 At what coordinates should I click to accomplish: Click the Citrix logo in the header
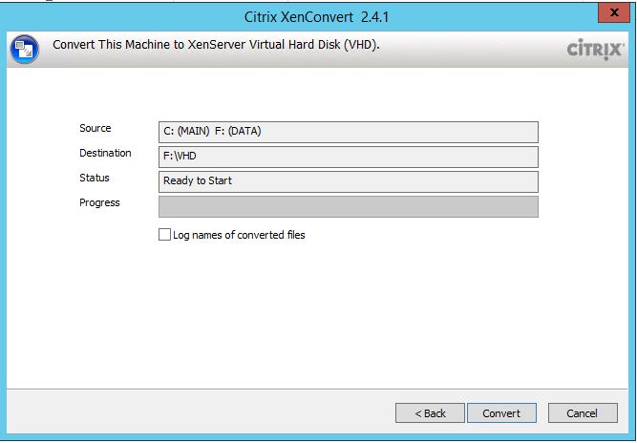tap(594, 49)
